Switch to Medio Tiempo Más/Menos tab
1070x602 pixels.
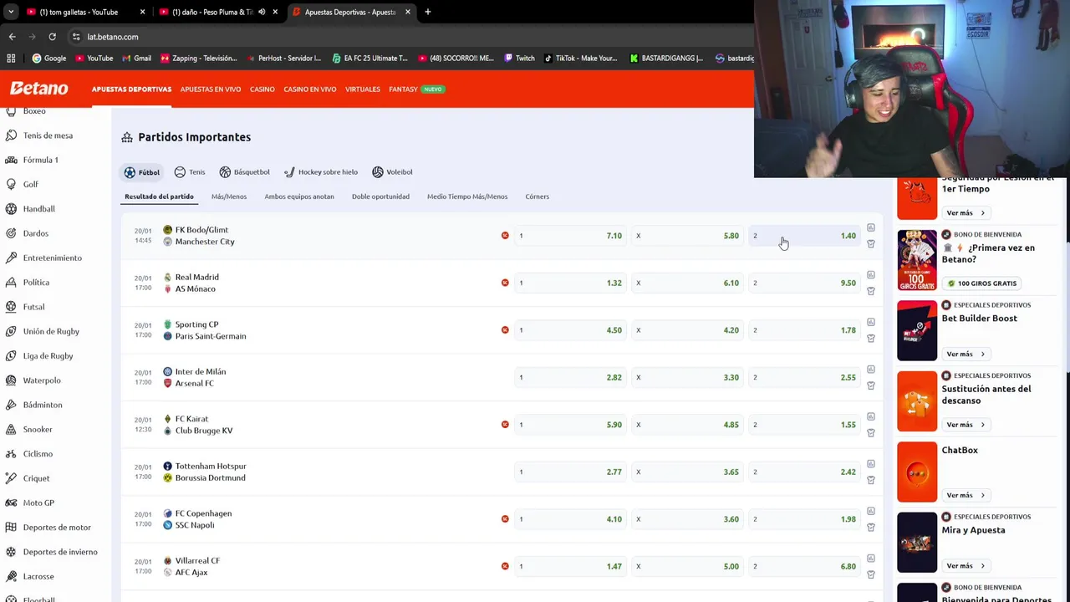(467, 196)
